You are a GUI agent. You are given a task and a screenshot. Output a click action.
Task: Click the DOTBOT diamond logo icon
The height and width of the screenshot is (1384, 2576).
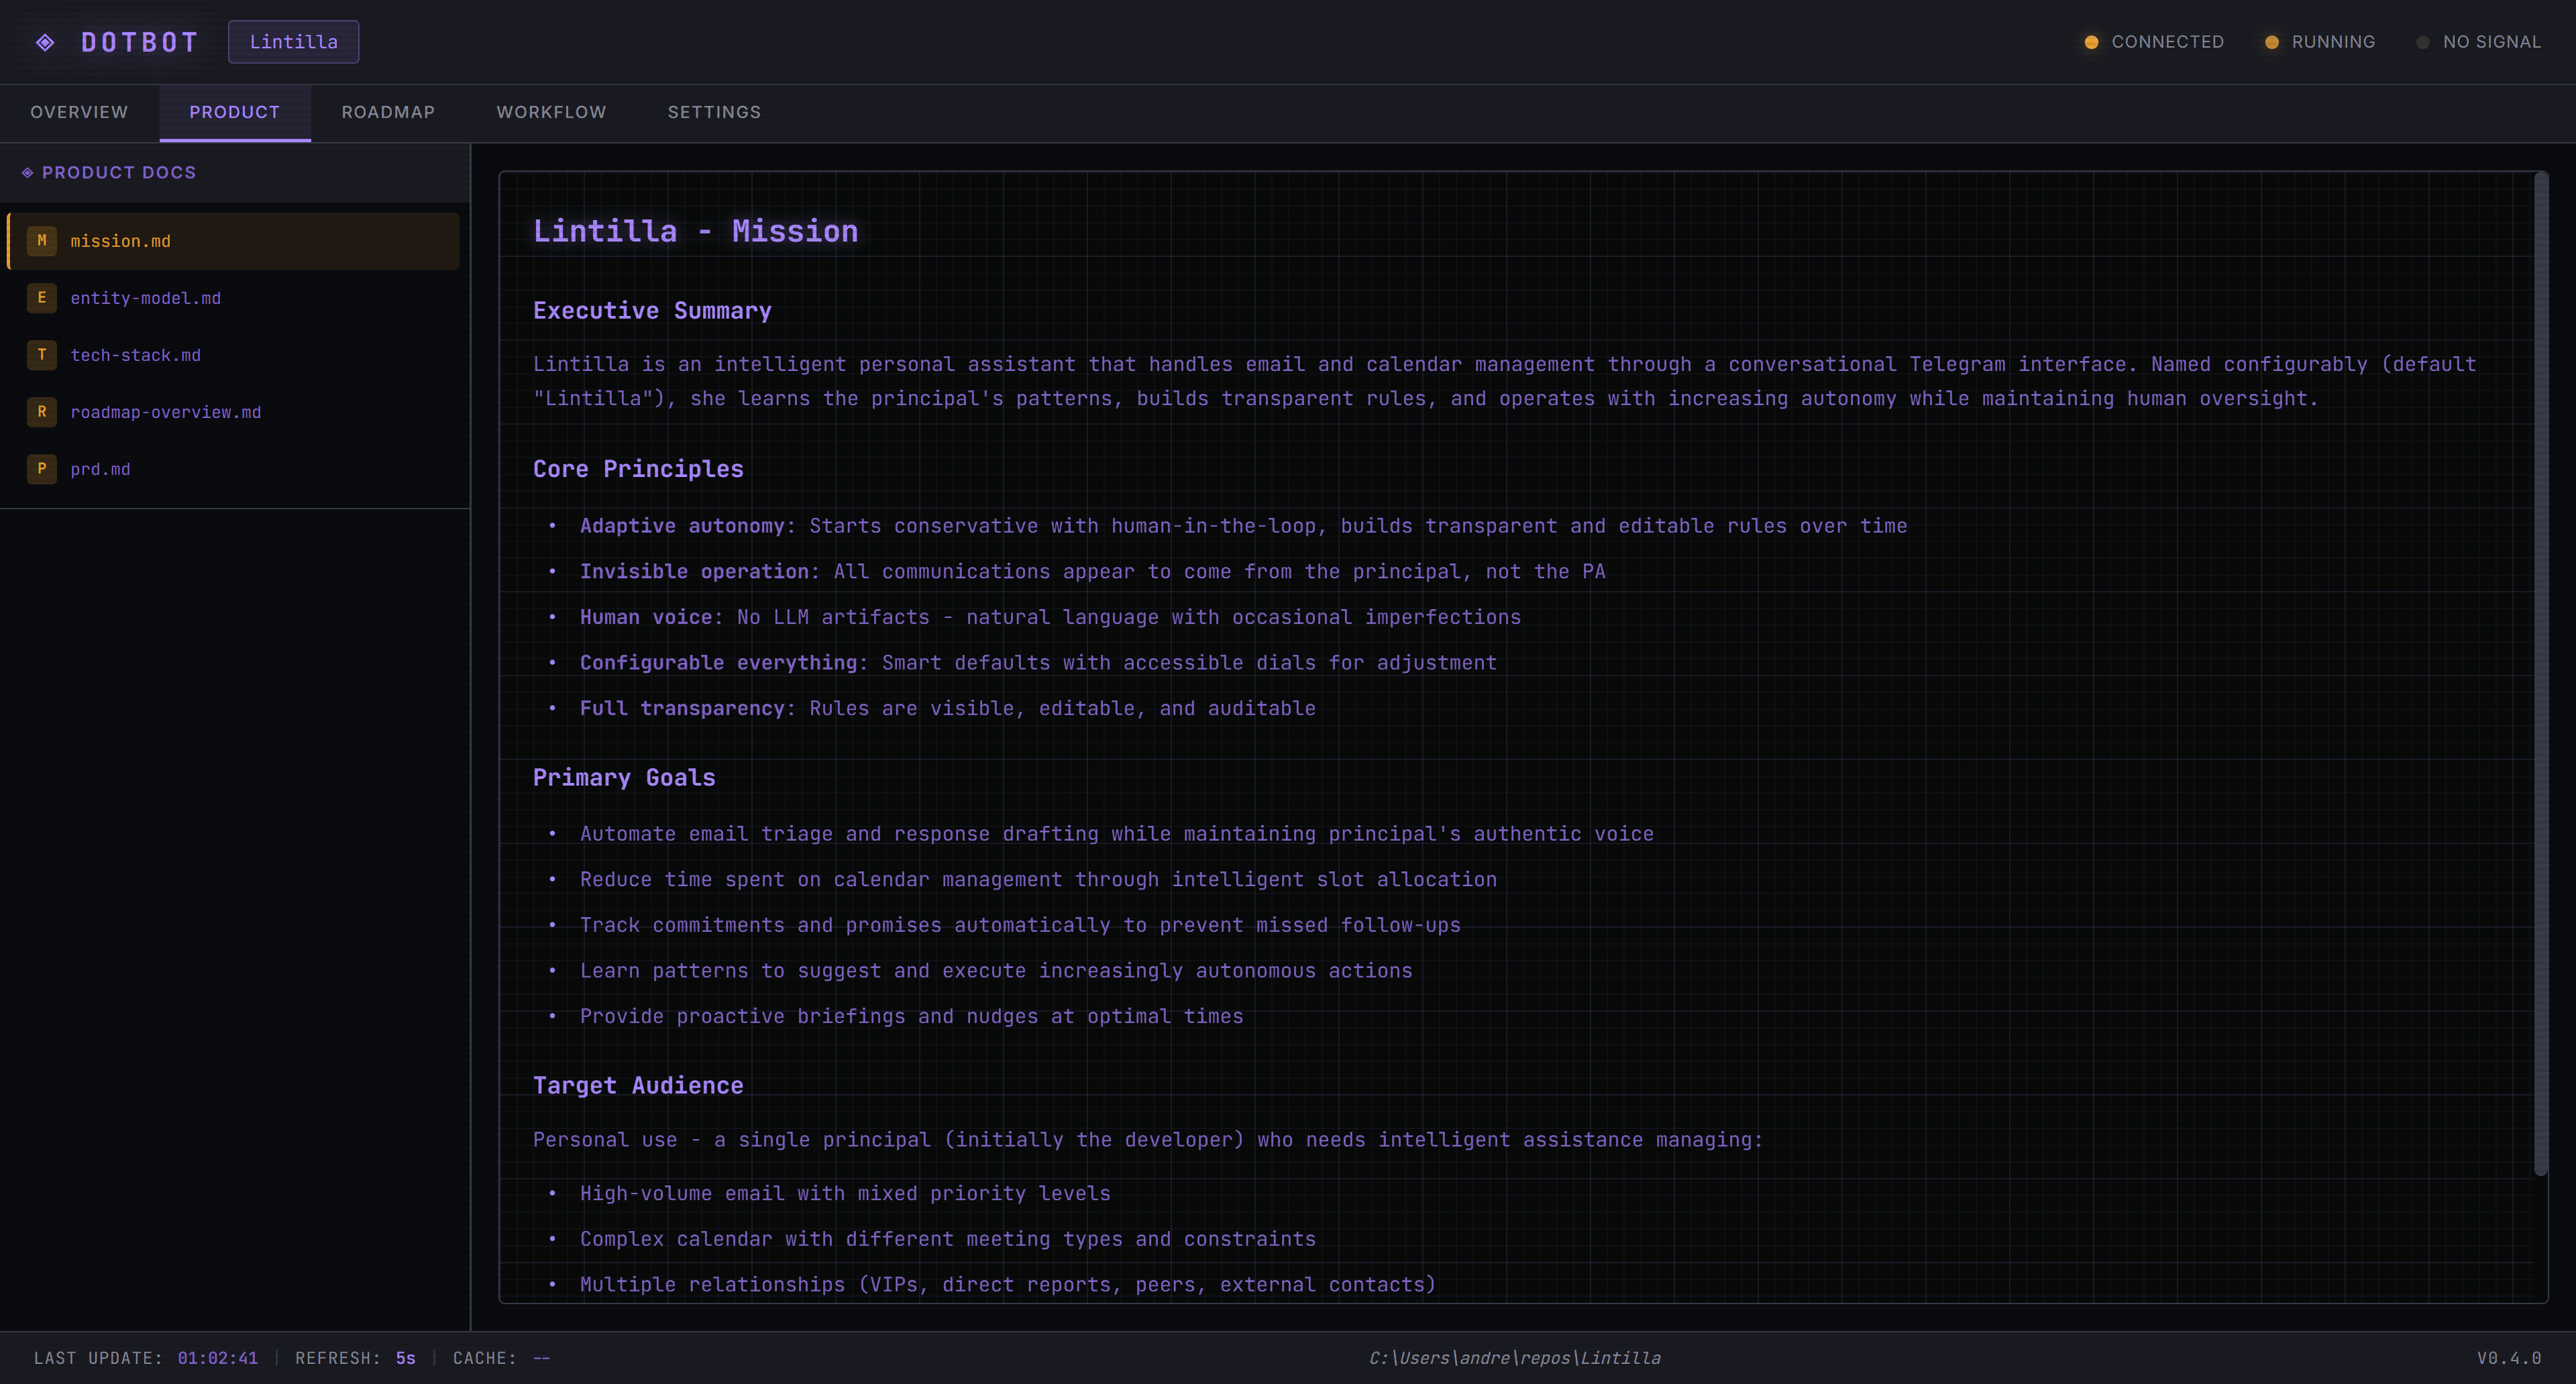click(x=45, y=41)
